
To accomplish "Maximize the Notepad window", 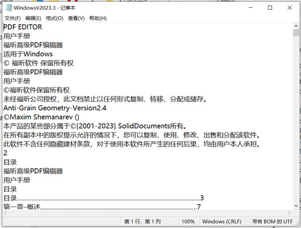I will click(270, 8).
